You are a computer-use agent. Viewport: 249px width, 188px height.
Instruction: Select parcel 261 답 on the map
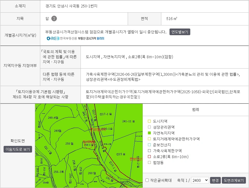109,179
